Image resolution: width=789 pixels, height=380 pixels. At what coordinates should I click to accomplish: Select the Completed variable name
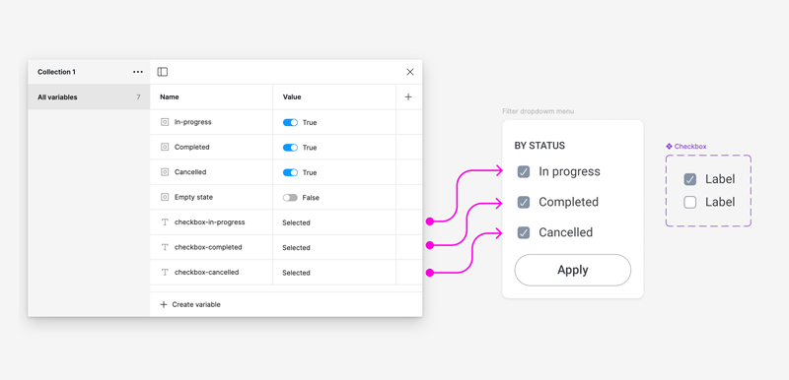point(191,147)
